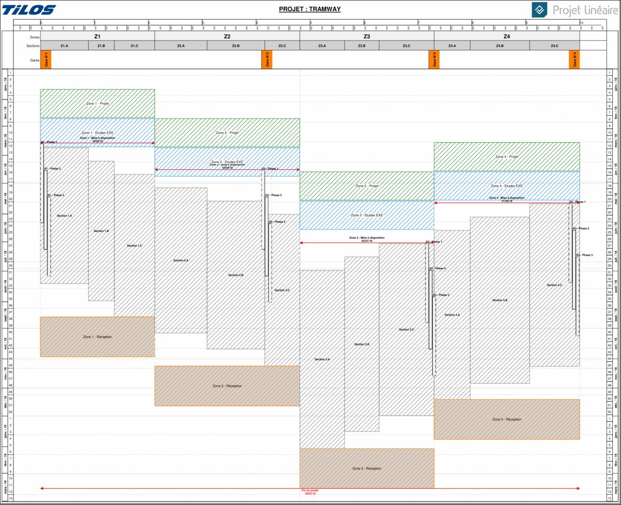
Task: Click the blue Zone 4 - Etudes EXE block
Action: point(507,186)
